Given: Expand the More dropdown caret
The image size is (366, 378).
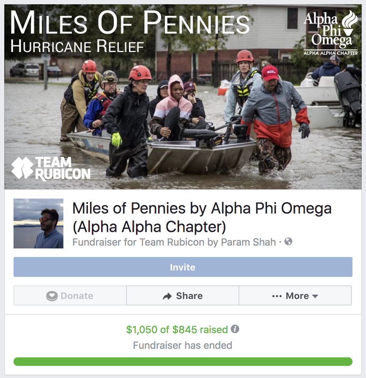Looking at the screenshot, I should pyautogui.click(x=315, y=296).
